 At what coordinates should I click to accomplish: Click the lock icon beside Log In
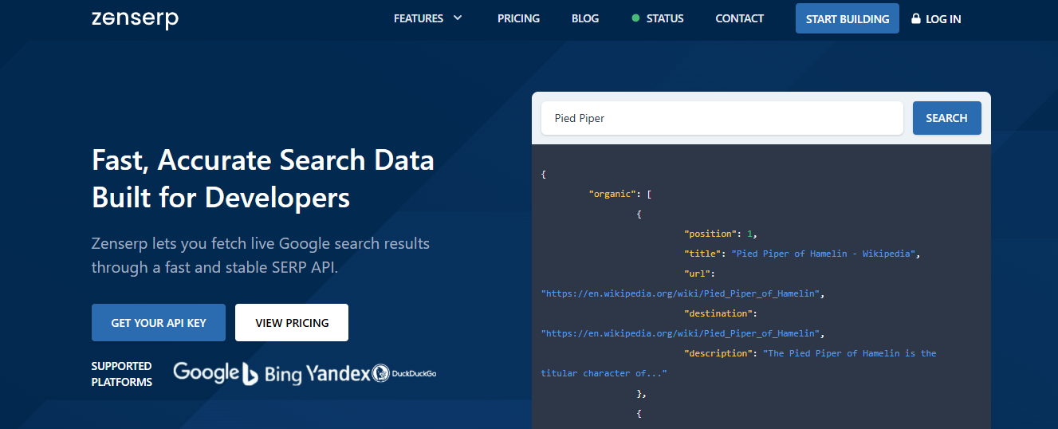[915, 18]
